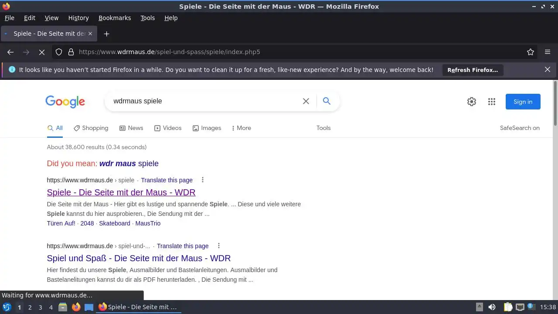Open the Help menu

(x=171, y=18)
